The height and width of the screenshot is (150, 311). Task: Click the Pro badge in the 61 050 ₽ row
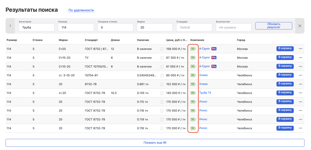(214, 66)
